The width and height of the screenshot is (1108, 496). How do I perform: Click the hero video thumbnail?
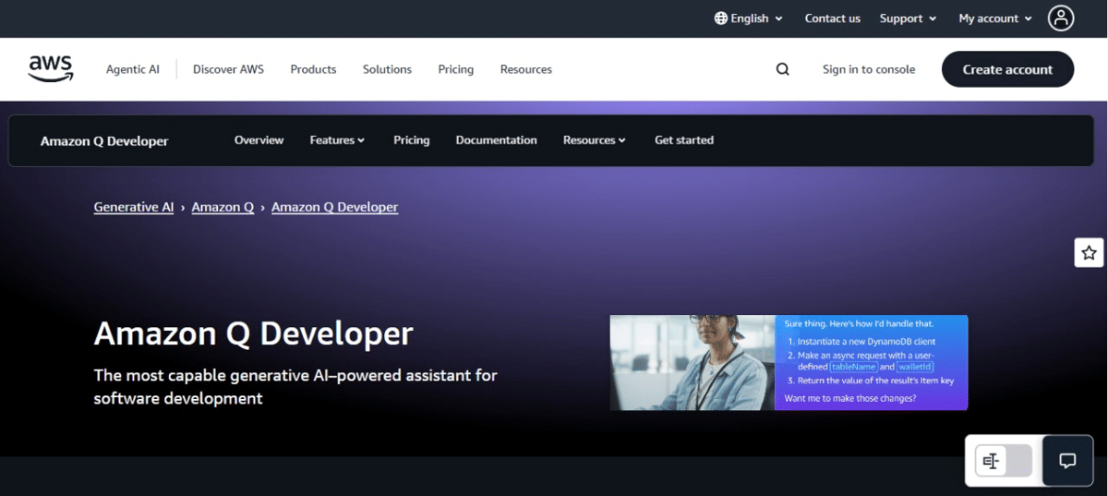coord(789,362)
